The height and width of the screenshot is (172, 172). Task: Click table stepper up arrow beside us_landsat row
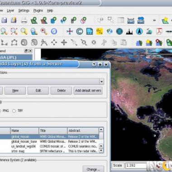(101, 146)
